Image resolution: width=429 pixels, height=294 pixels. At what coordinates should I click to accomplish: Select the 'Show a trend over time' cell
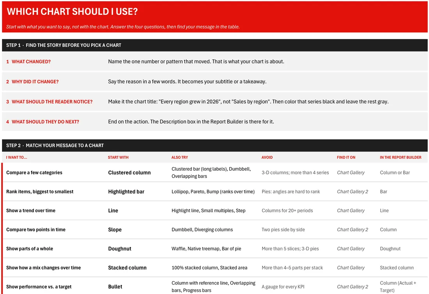(x=31, y=210)
